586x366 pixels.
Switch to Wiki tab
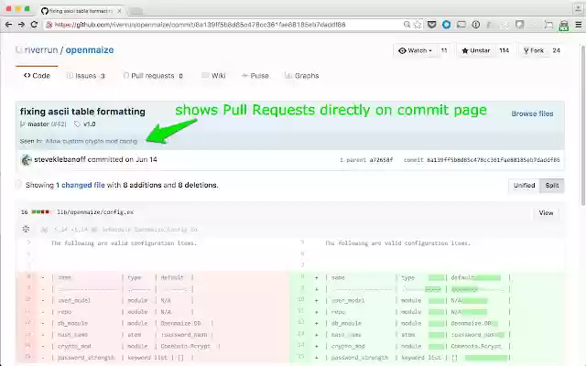(213, 75)
